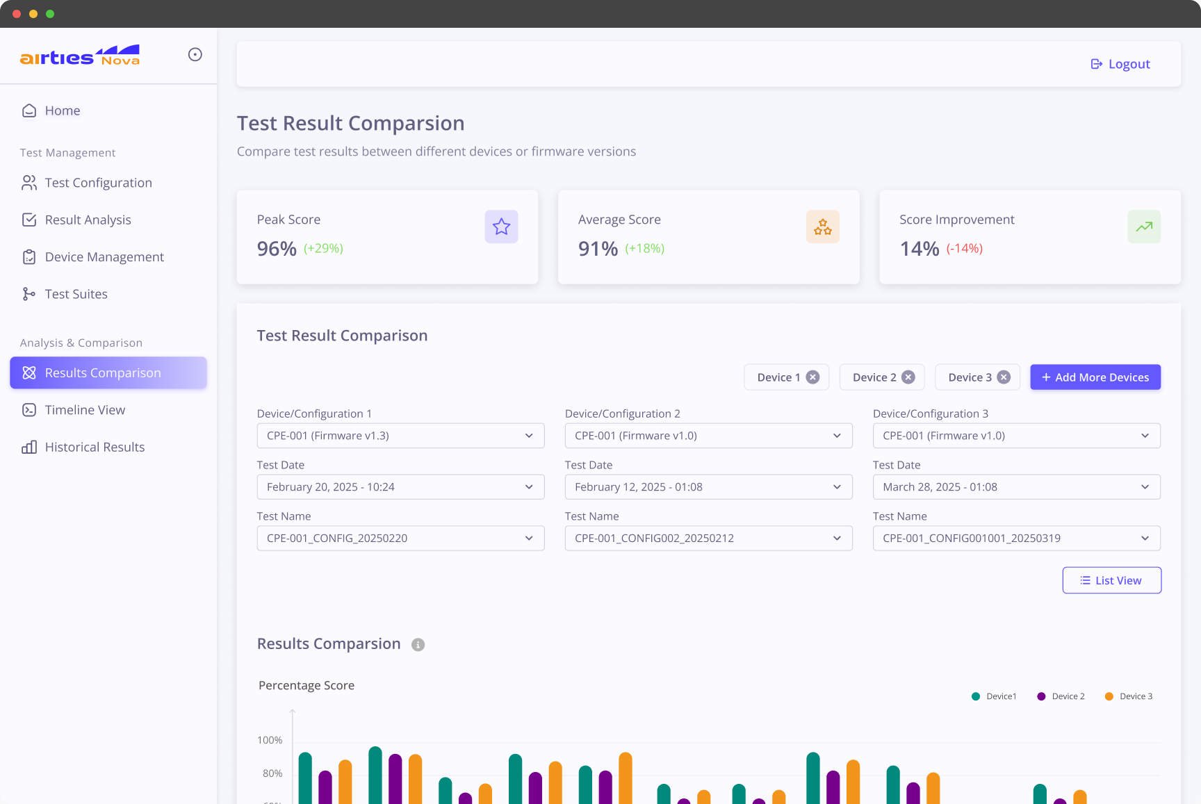Click the Test Suites branch icon
This screenshot has width=1201, height=804.
(x=29, y=294)
